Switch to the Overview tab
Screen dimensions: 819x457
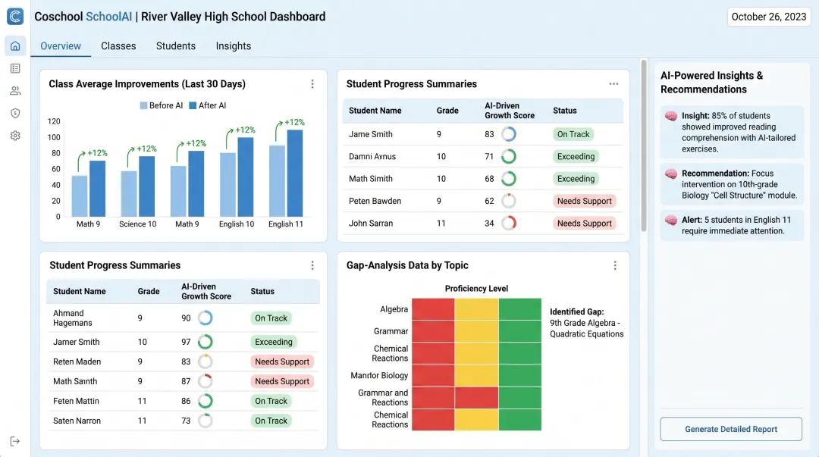61,46
